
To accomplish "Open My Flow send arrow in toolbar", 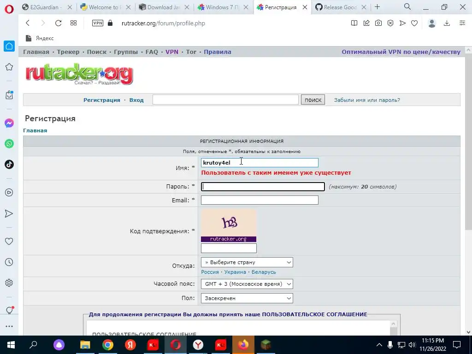I will 402,23.
